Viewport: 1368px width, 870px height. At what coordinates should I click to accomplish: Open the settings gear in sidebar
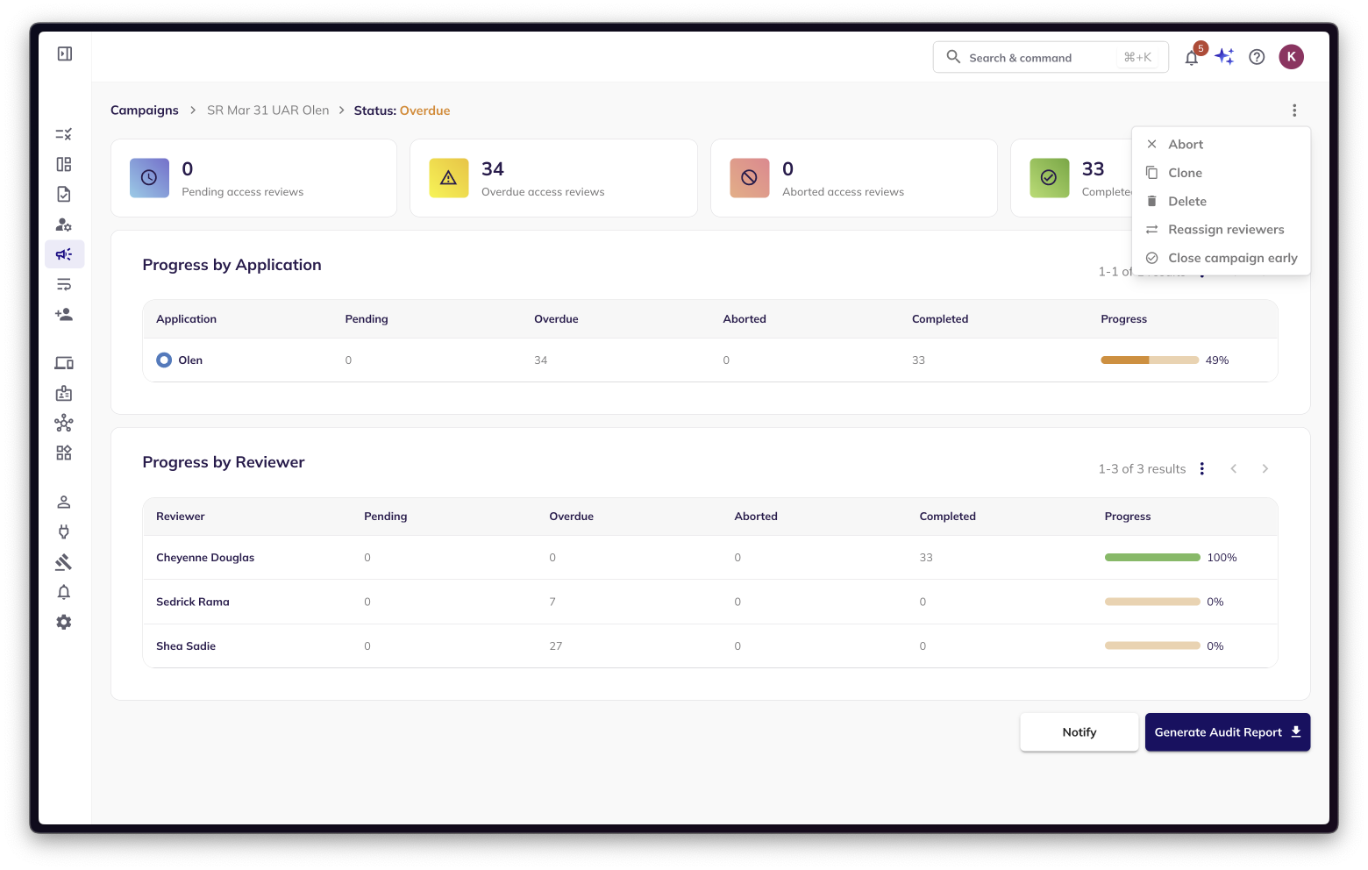(x=64, y=622)
